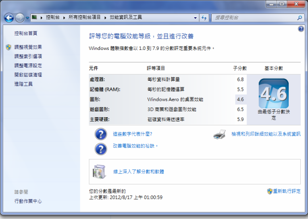This screenshot has height=219, width=308.
Task: Select 效能資訊及工具 breadcrumb
Action: point(126,17)
